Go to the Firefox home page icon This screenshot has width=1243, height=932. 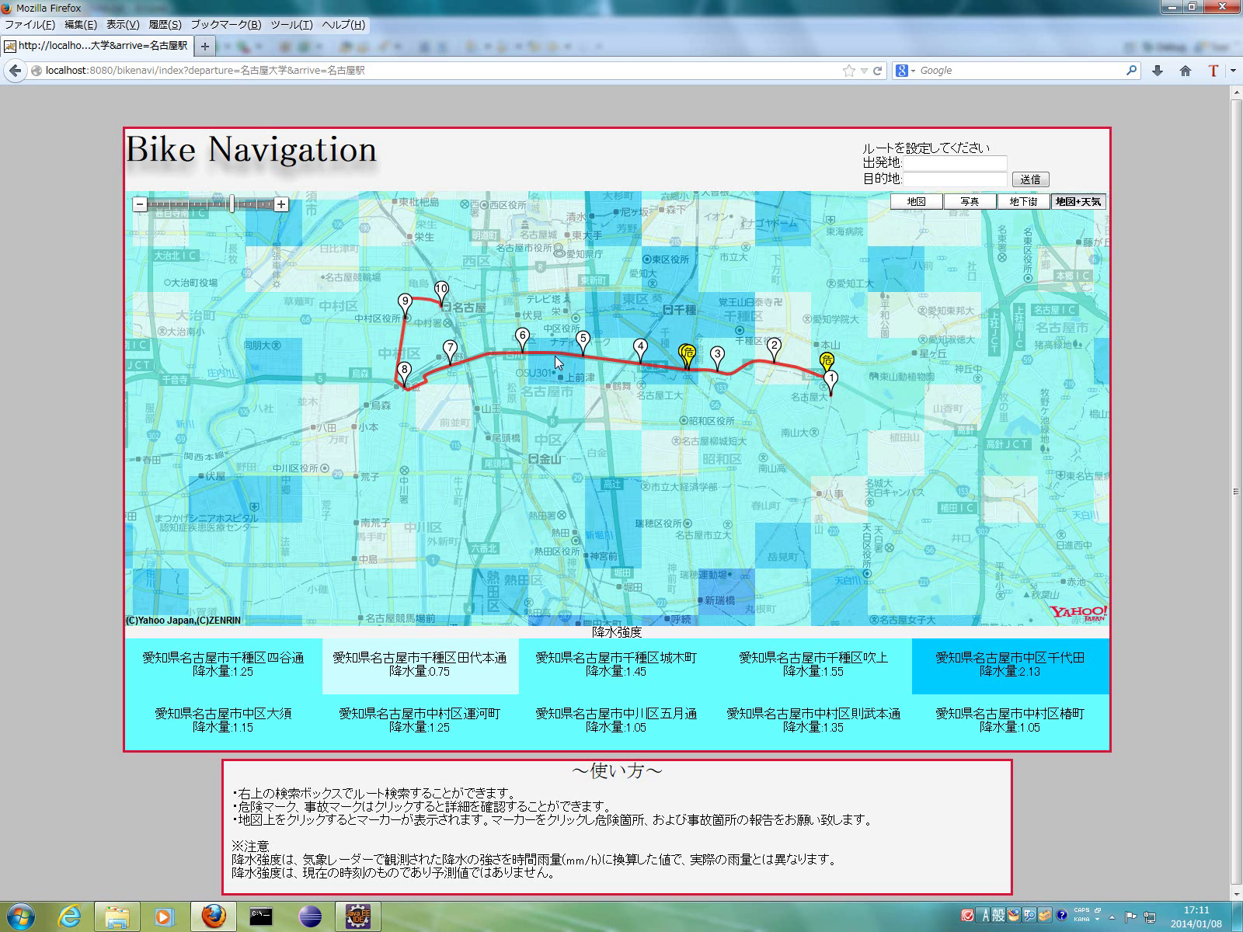[x=1186, y=71]
